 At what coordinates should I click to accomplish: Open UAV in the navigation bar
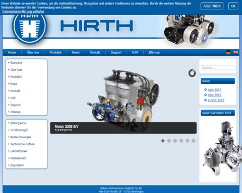point(135,52)
